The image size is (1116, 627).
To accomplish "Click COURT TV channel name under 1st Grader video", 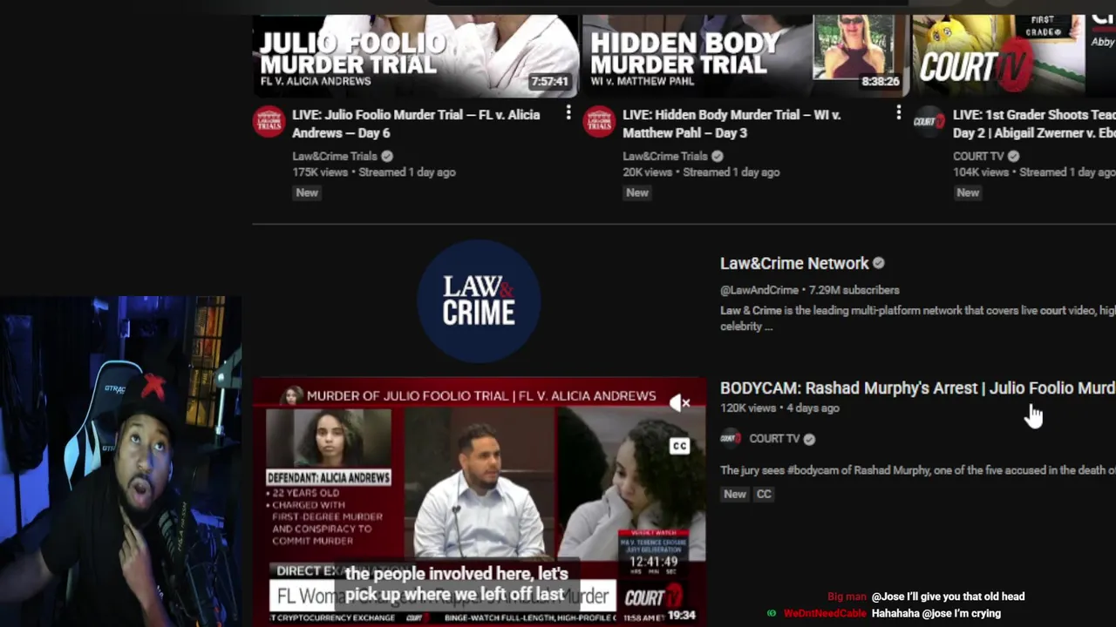I will click(978, 156).
